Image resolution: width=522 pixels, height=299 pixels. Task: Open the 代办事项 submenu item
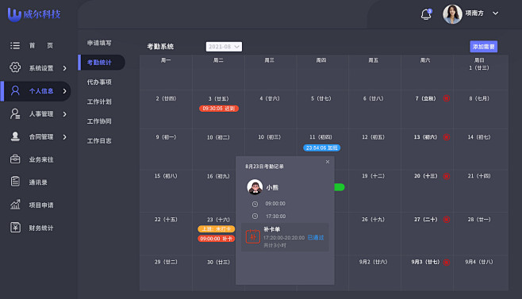coord(99,82)
